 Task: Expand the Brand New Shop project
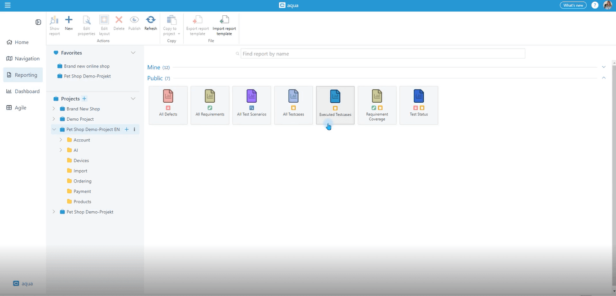[x=54, y=109]
